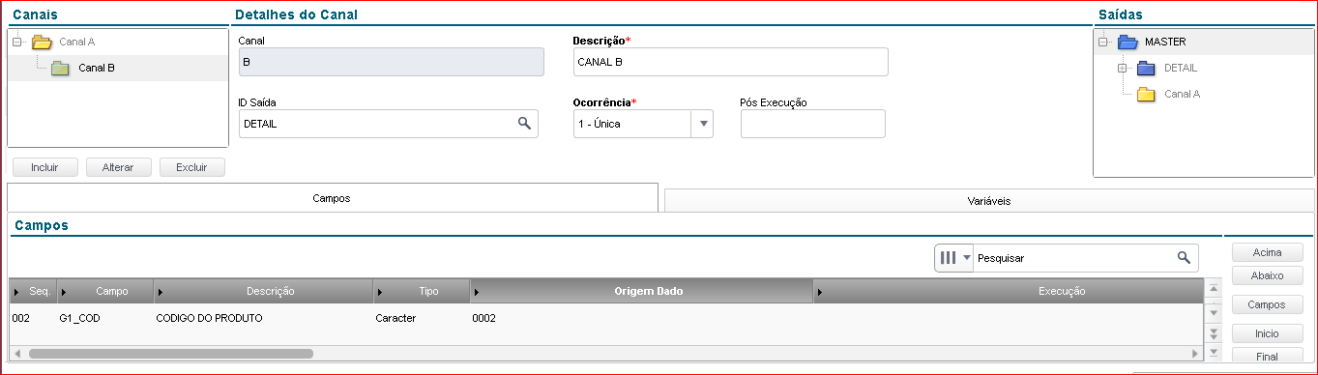This screenshot has width=1318, height=375.
Task: Click the Pesquisar search field
Action: click(1073, 258)
